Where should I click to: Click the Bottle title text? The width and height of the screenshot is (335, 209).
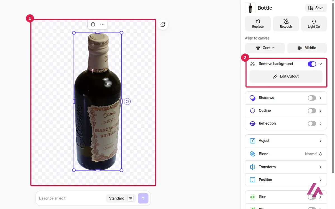click(265, 8)
